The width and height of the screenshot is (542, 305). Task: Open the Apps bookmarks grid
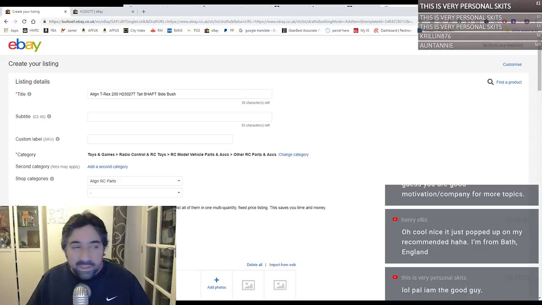pyautogui.click(x=11, y=30)
